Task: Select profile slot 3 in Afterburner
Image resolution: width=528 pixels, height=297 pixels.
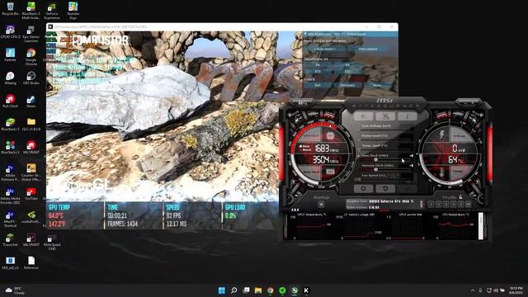Action: (x=445, y=205)
